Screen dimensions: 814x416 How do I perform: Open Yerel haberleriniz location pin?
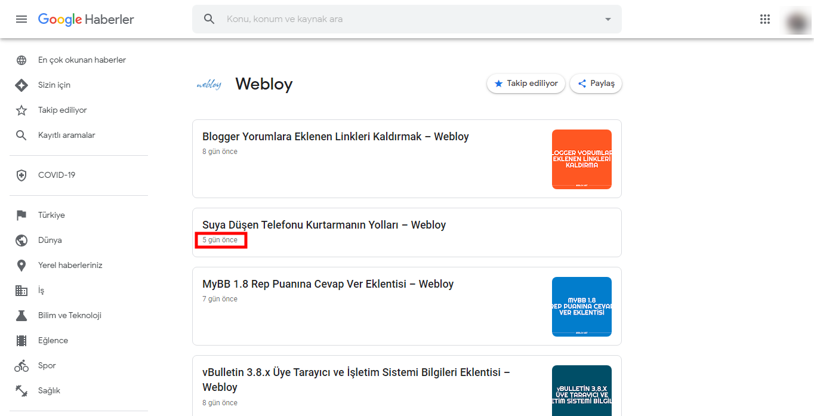click(21, 265)
